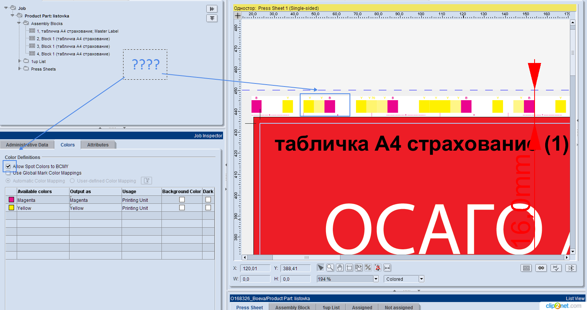Click the double right-arrow button beside the job tree

(x=212, y=9)
